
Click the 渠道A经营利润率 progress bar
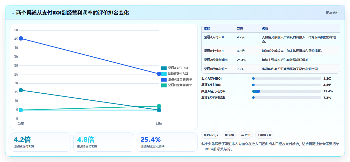pos(287,91)
